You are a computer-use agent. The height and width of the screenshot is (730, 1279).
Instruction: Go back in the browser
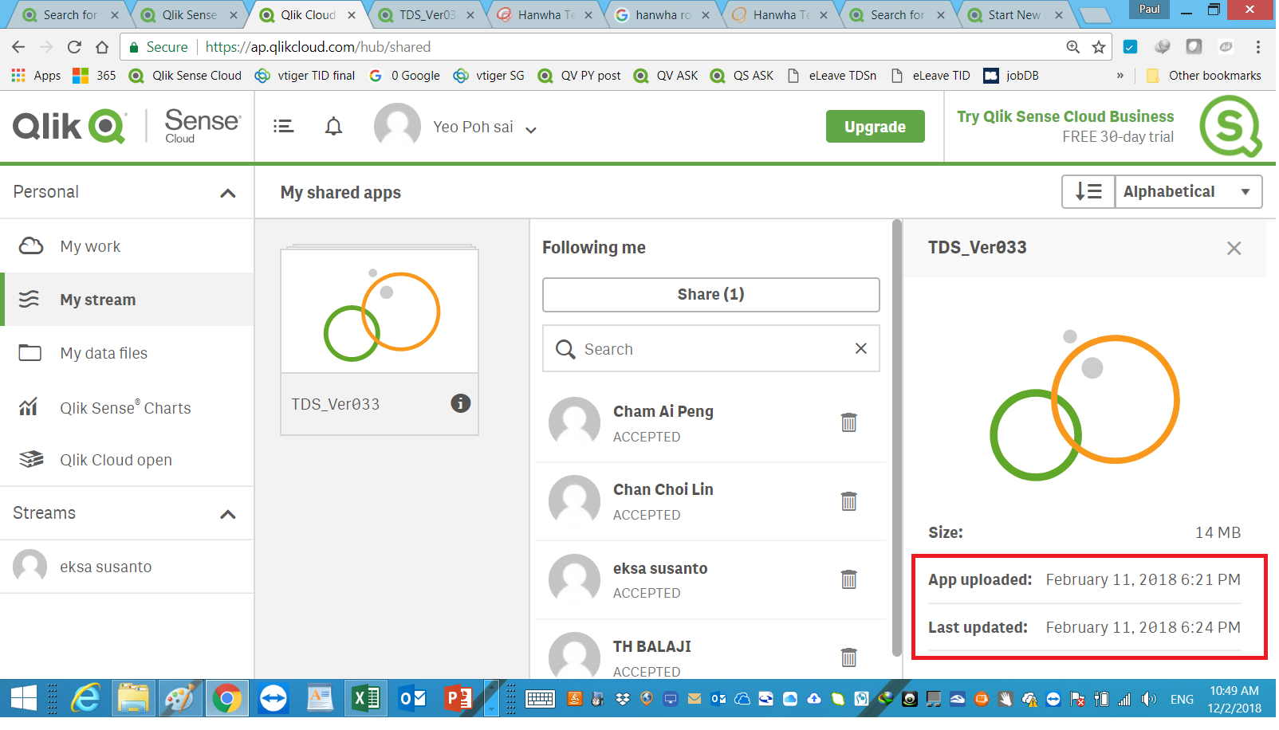(x=18, y=47)
